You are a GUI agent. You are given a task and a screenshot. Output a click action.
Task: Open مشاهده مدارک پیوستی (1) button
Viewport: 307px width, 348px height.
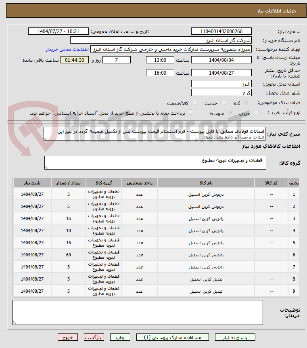point(172,338)
